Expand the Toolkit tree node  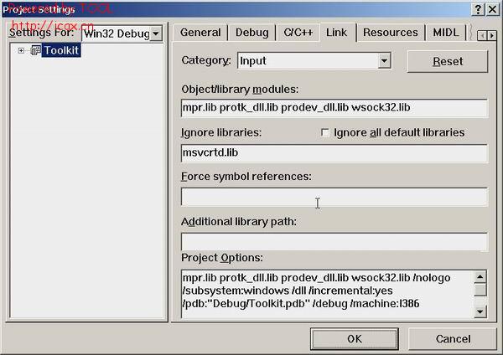point(21,51)
